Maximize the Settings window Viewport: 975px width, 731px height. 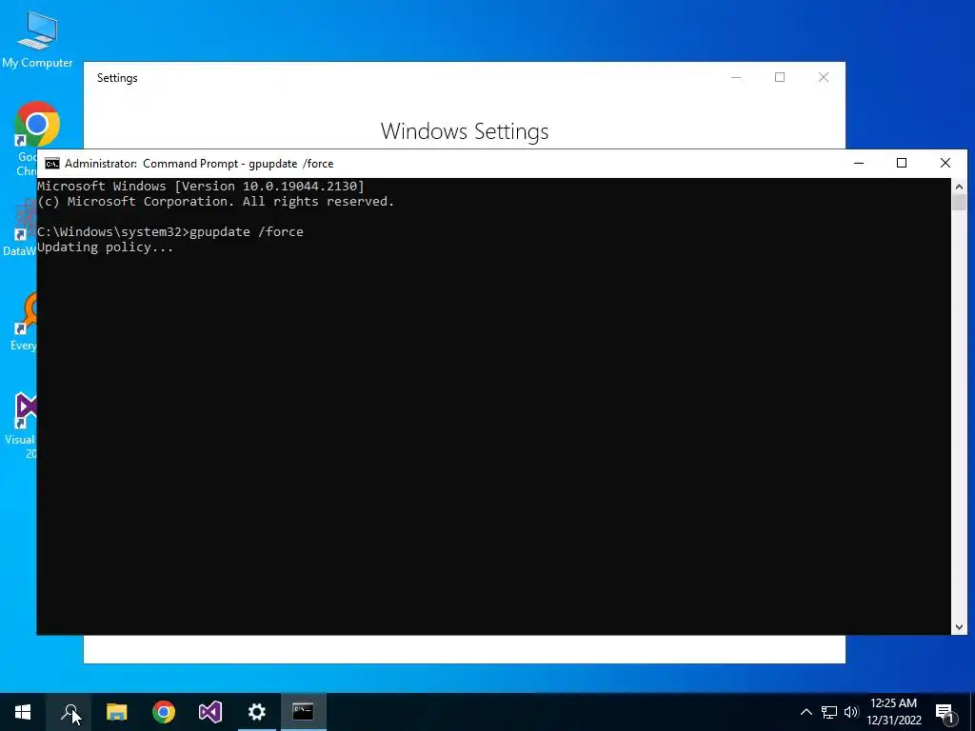coord(780,77)
